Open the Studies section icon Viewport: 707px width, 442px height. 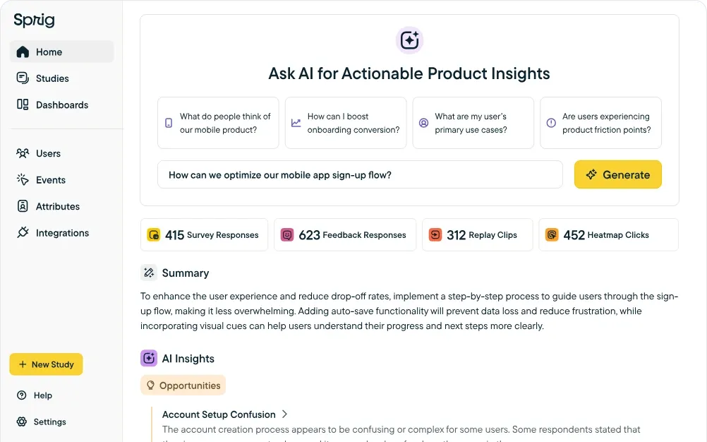[x=22, y=78]
